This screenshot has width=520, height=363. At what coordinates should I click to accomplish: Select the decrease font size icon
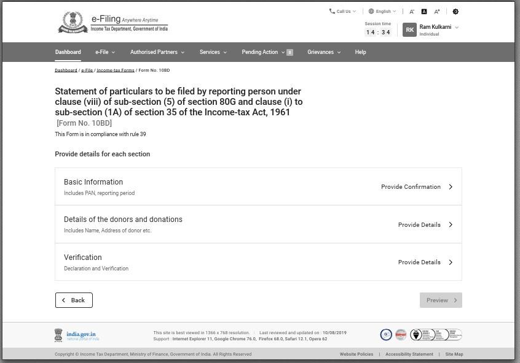[x=412, y=11]
